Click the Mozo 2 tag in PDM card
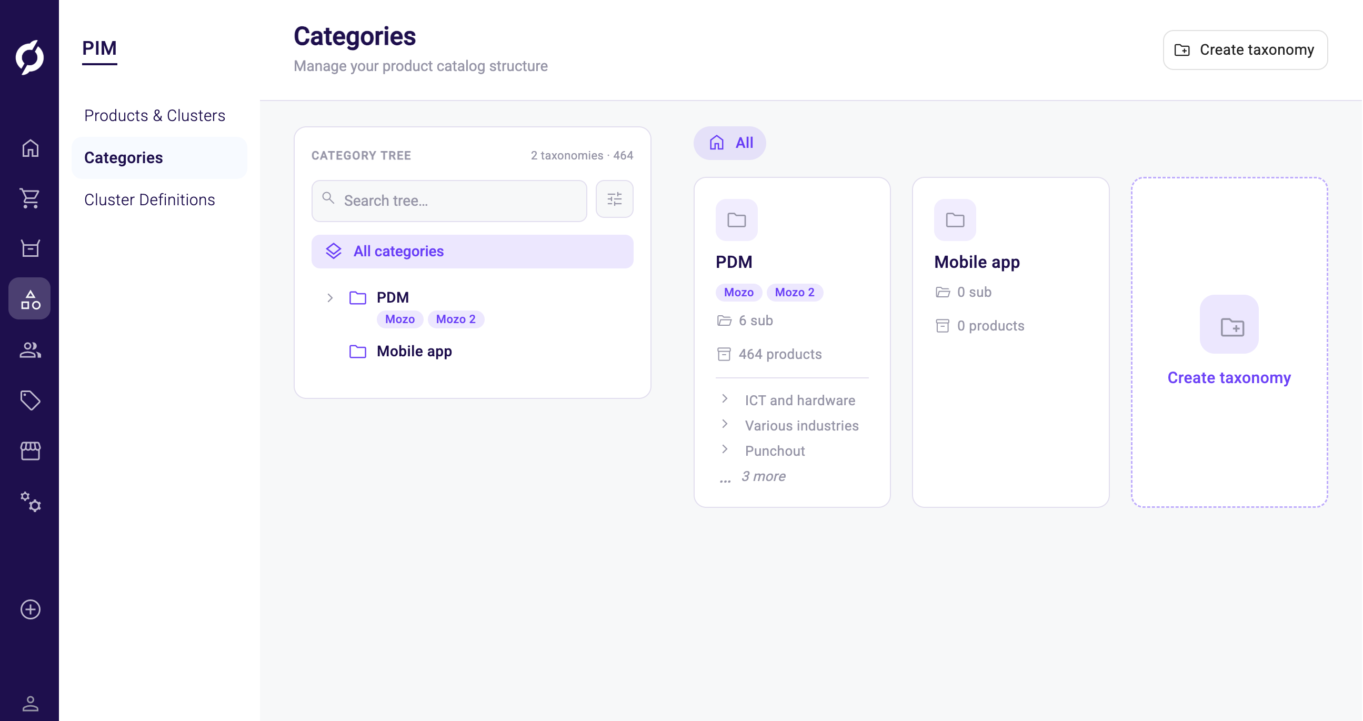Image resolution: width=1363 pixels, height=721 pixels. click(795, 293)
